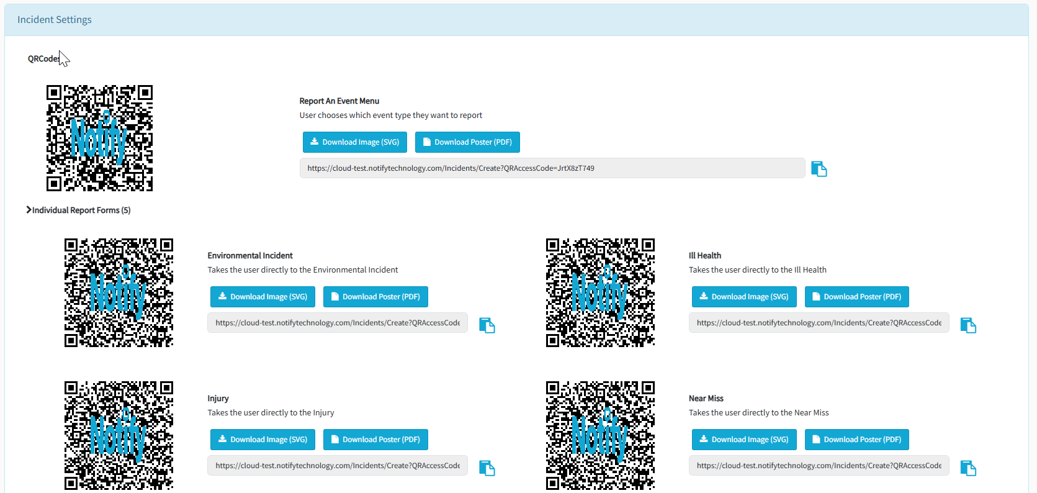
Task: Click the Report An Event Menu URL field
Action: coord(552,168)
